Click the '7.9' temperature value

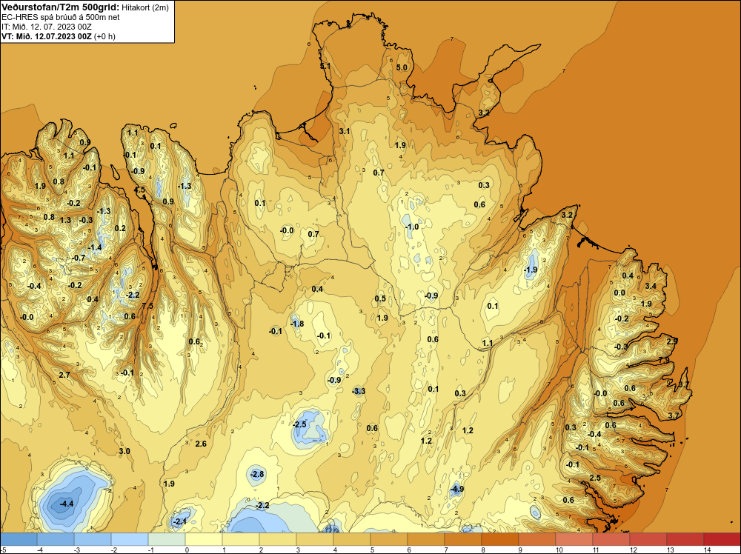coord(664,361)
